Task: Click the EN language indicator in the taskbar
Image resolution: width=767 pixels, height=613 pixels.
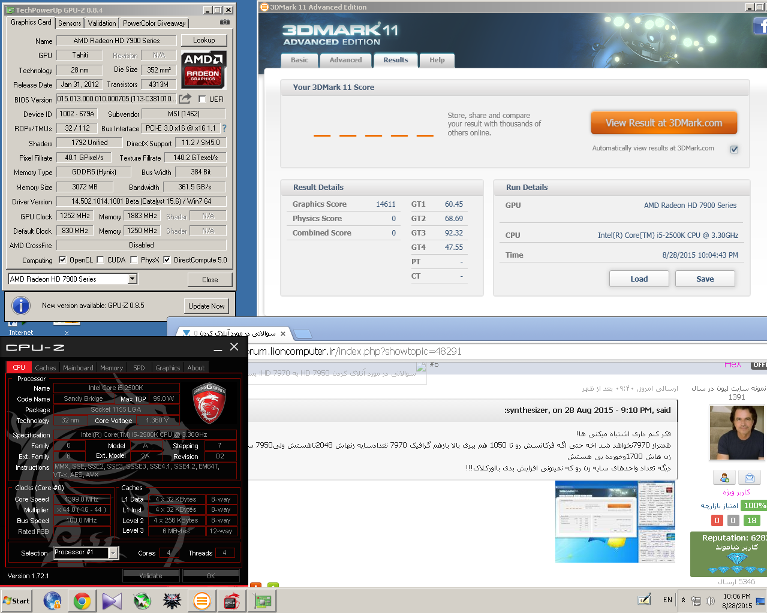Action: click(667, 600)
